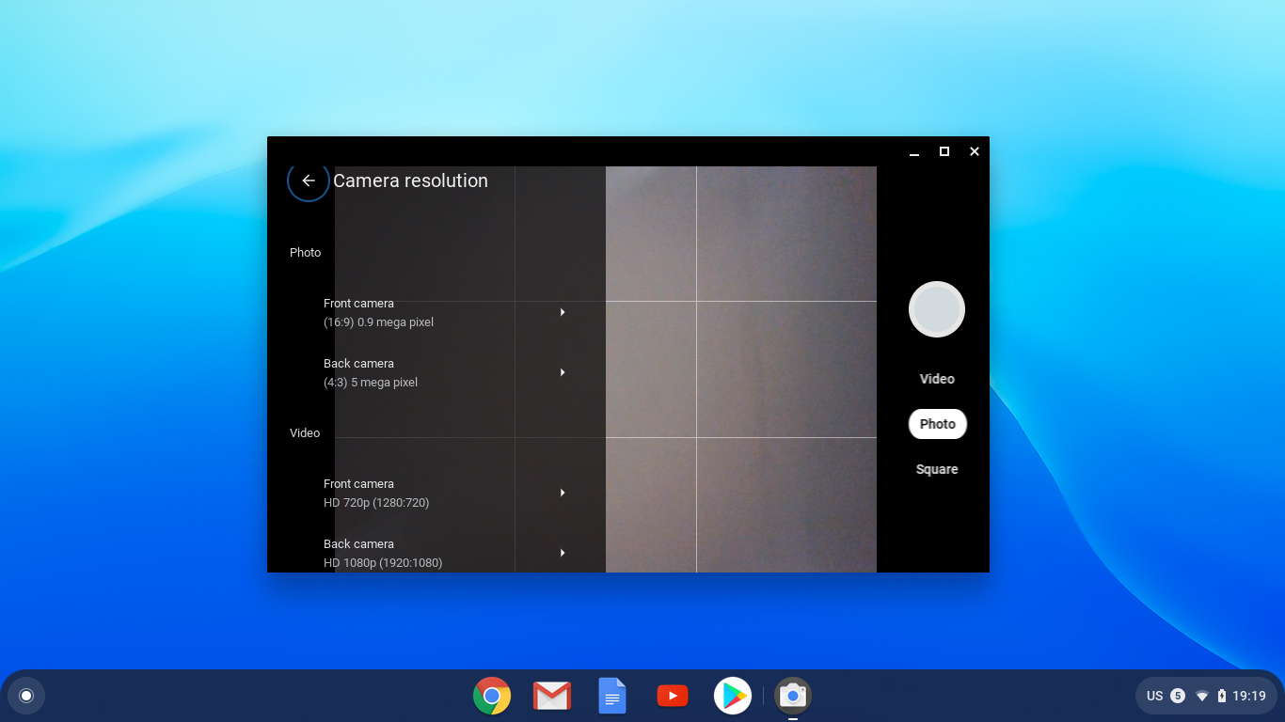The height and width of the screenshot is (722, 1285).
Task: Minimize the Camera window
Action: (914, 151)
